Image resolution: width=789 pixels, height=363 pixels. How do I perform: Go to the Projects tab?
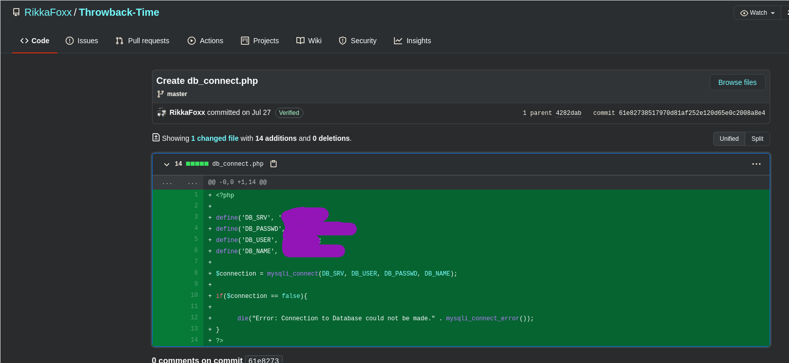(x=260, y=41)
